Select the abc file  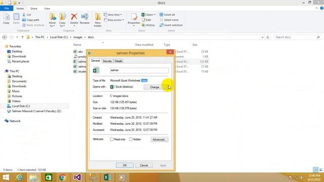point(78,52)
